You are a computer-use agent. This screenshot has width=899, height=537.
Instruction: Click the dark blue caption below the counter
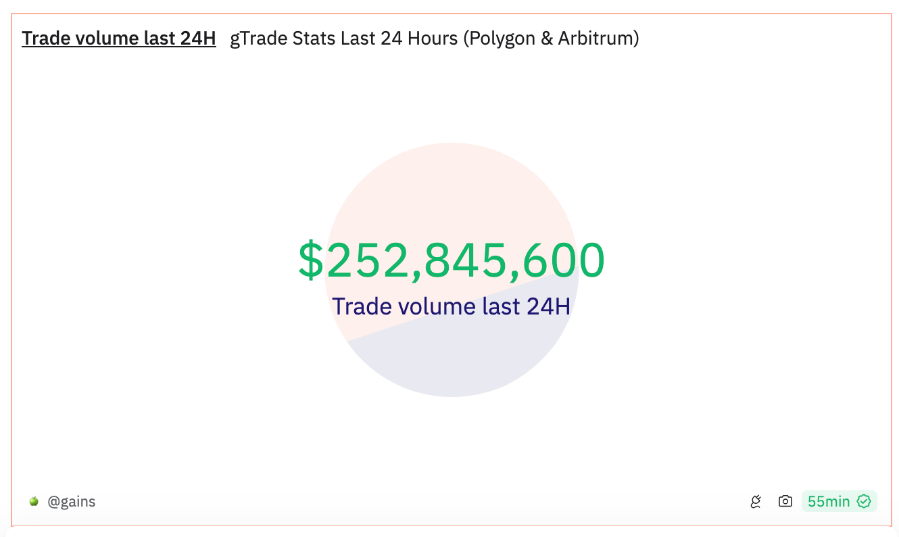coord(452,306)
